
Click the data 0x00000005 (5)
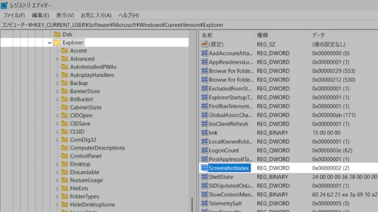pyautogui.click(x=331, y=204)
